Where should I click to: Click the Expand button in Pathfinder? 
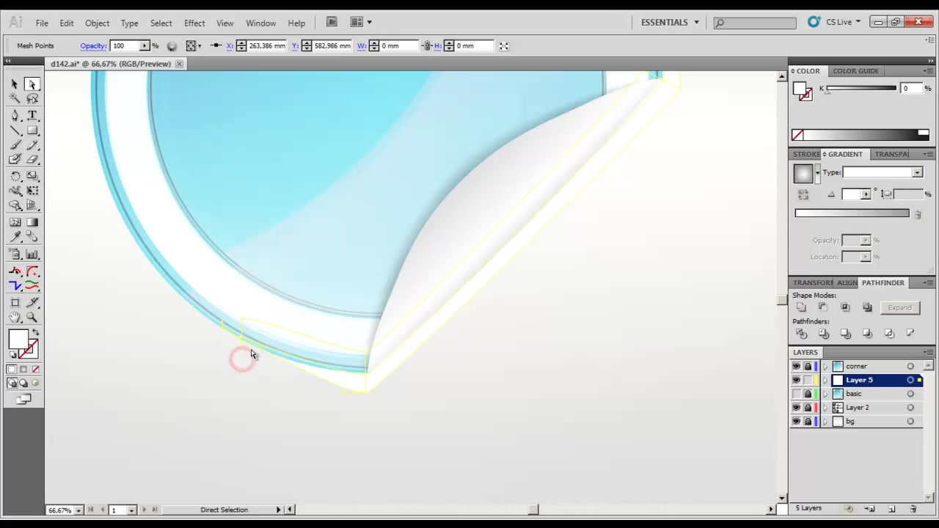899,308
